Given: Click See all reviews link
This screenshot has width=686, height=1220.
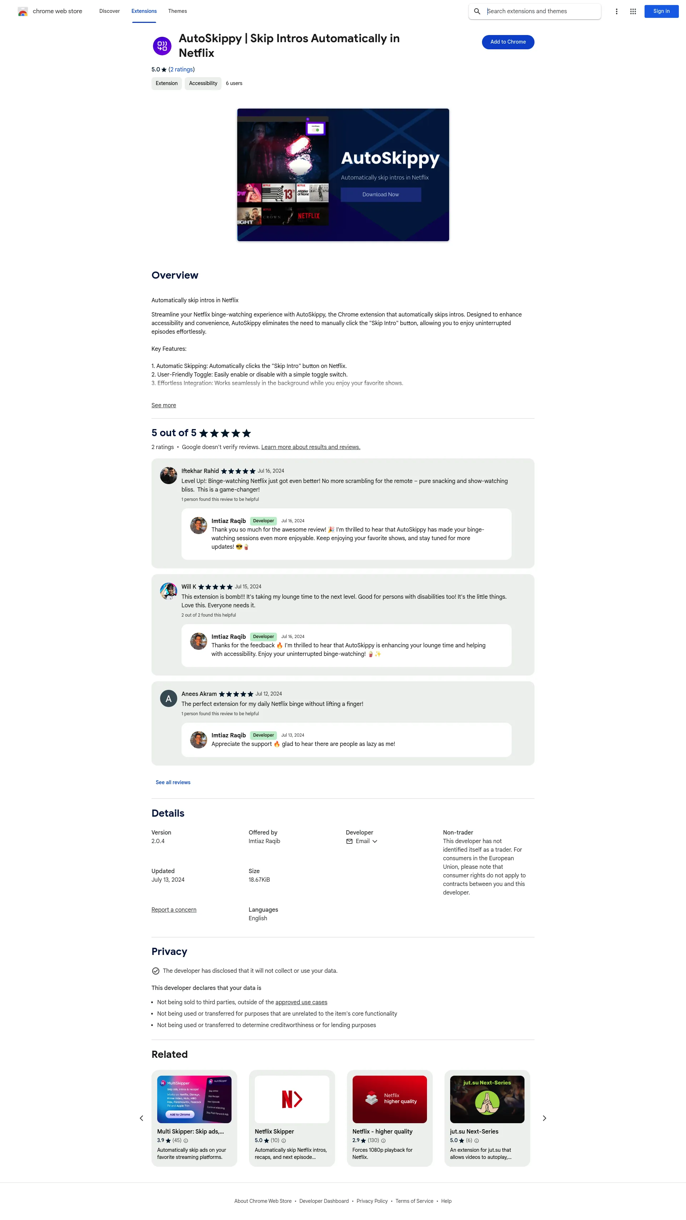Looking at the screenshot, I should pyautogui.click(x=172, y=782).
